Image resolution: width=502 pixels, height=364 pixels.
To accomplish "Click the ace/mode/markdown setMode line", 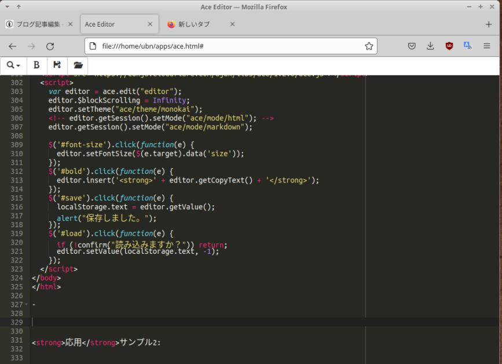I will pyautogui.click(x=150, y=127).
